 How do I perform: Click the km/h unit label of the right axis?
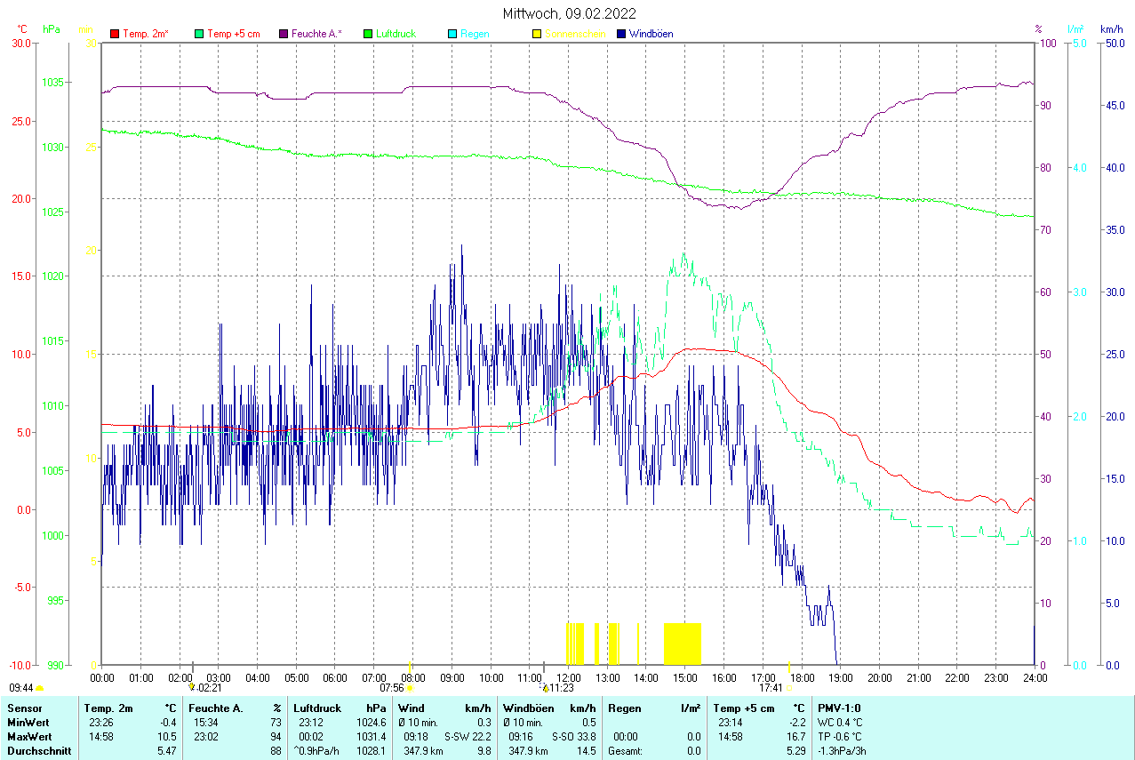[1112, 29]
